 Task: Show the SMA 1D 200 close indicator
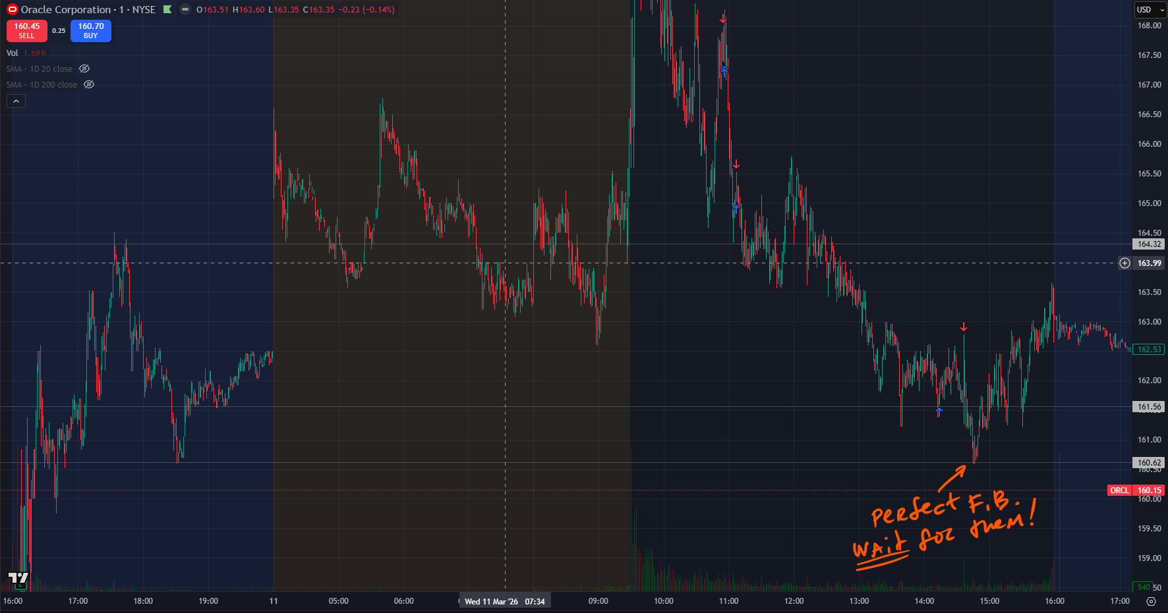[x=89, y=84]
